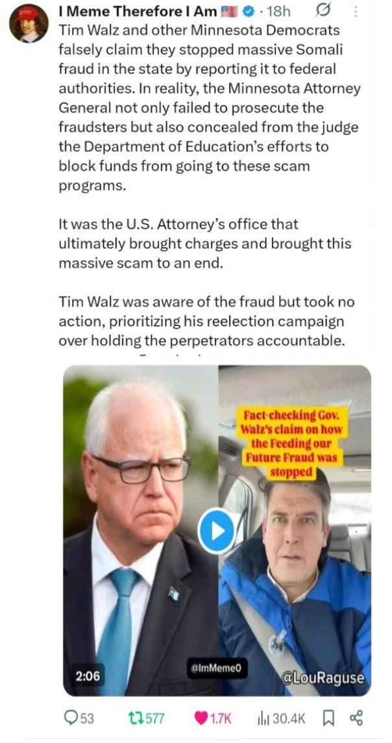Click the blue verified badge

point(247,12)
